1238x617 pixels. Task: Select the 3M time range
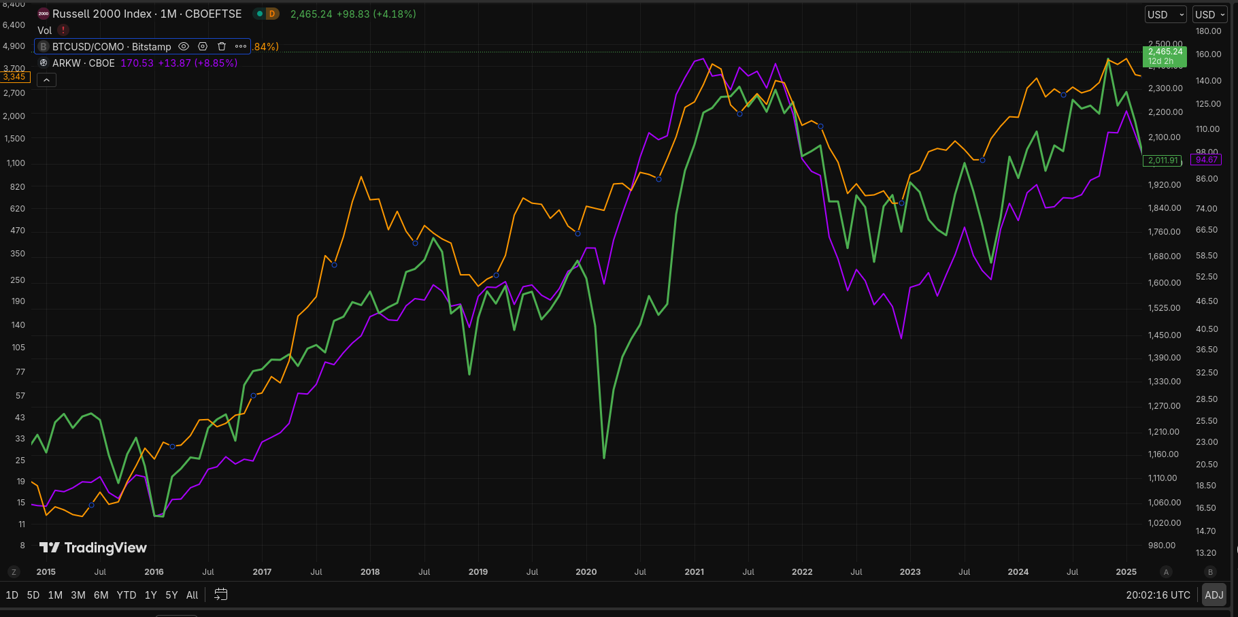[x=78, y=595]
